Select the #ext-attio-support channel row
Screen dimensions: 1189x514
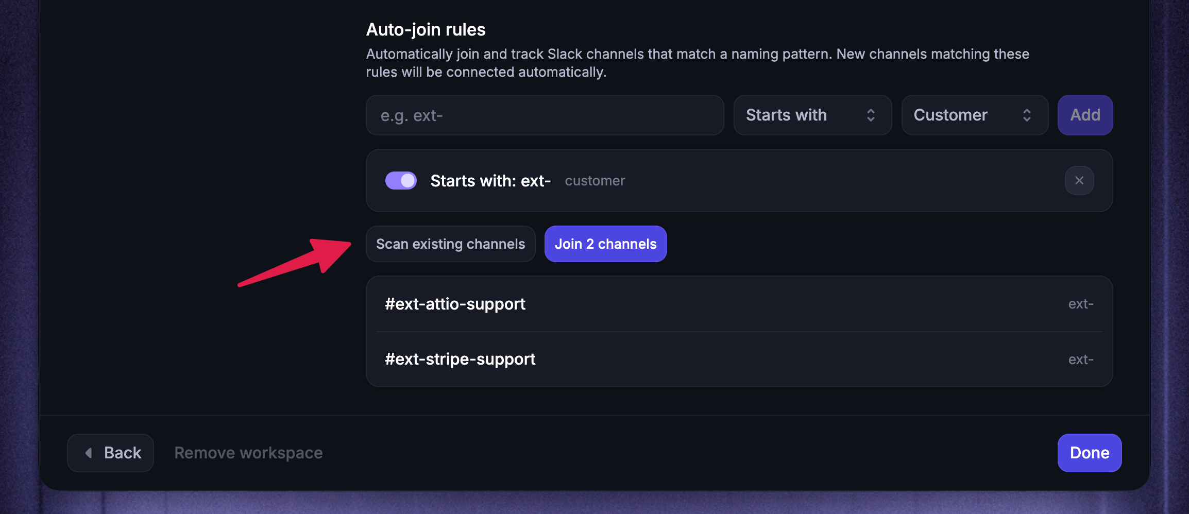point(739,304)
